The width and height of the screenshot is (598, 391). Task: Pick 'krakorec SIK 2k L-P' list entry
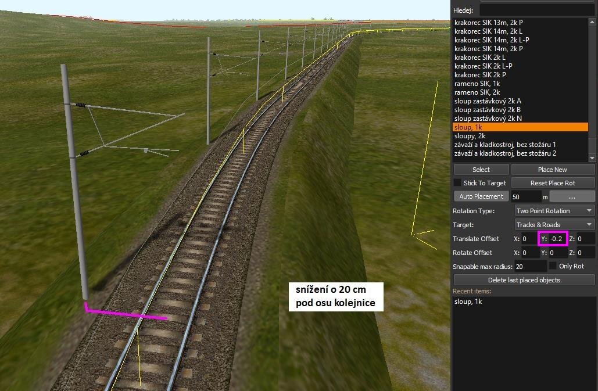(483, 66)
